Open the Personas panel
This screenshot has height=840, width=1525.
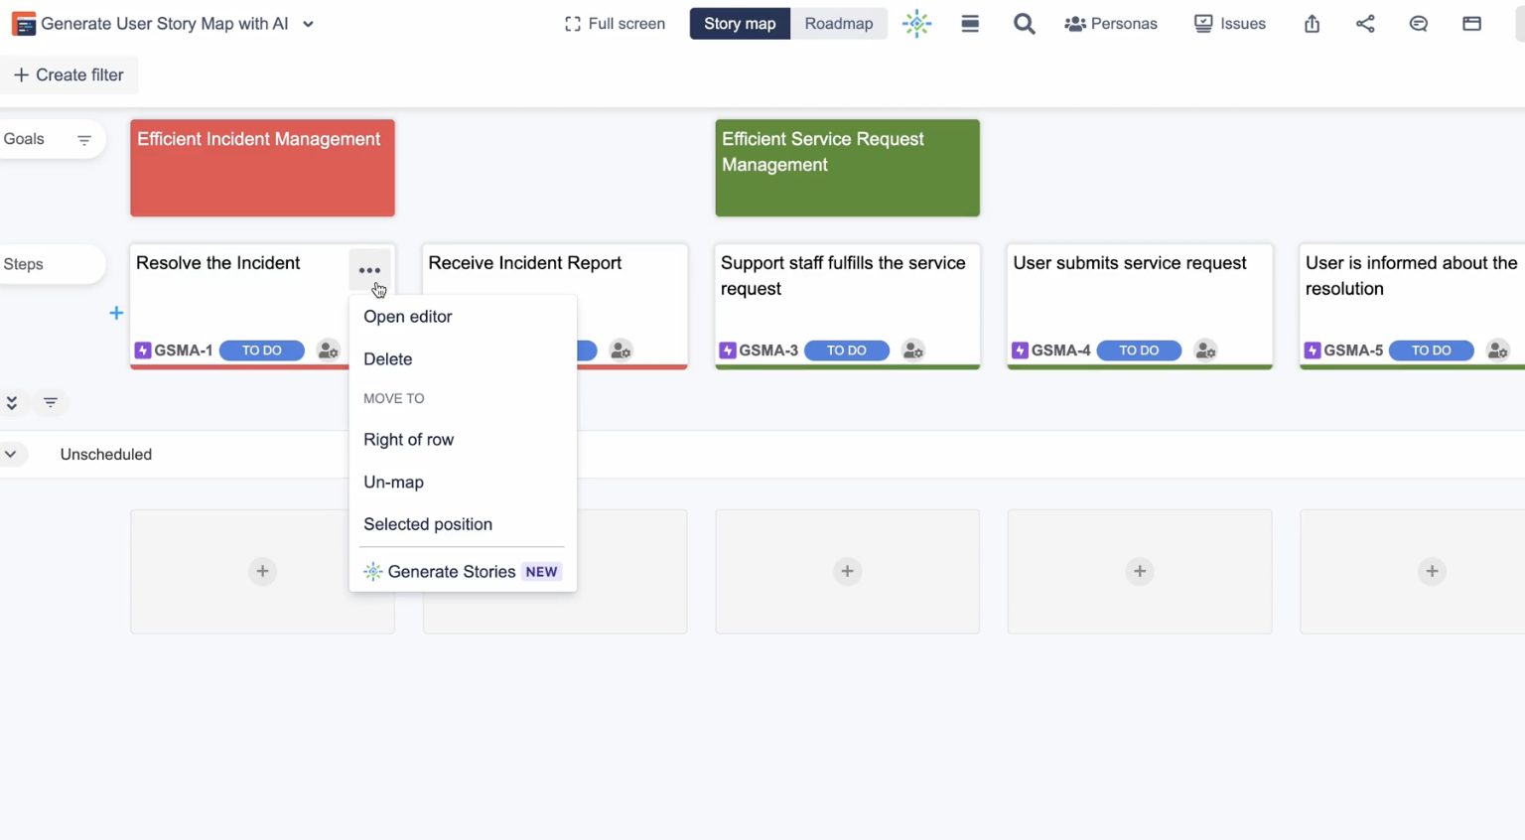[1111, 24]
